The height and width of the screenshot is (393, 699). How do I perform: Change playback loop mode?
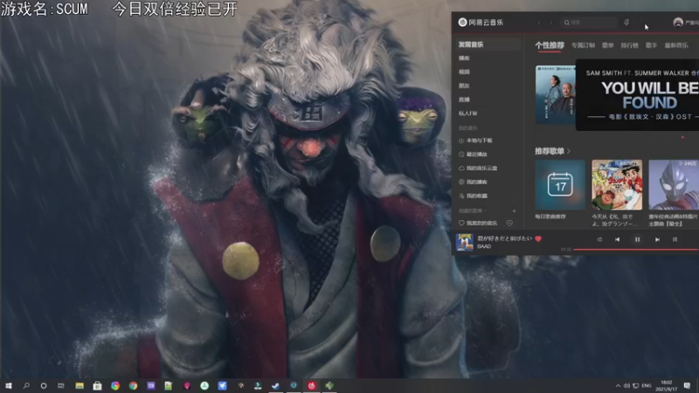[599, 239]
